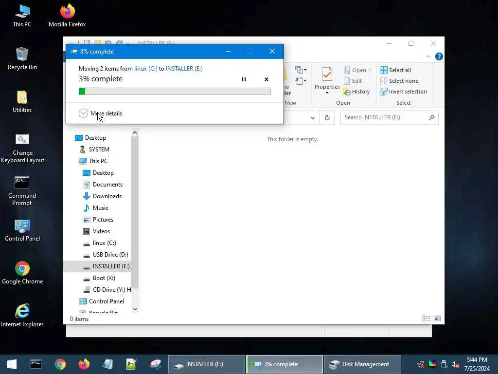The image size is (498, 374).
Task: Open the Windows Start menu
Action: pyautogui.click(x=12, y=364)
